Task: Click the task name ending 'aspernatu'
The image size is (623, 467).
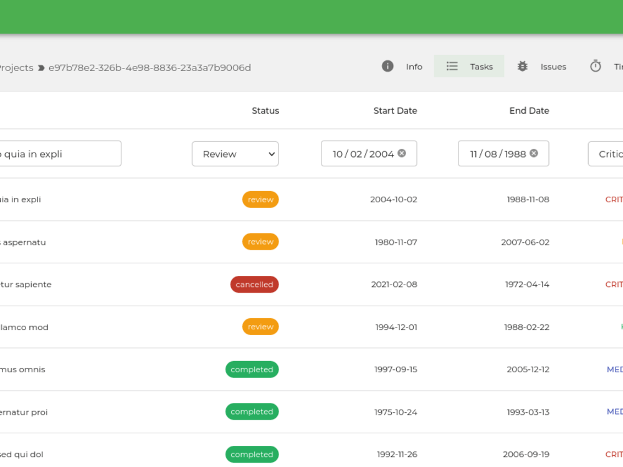Action: [23, 242]
